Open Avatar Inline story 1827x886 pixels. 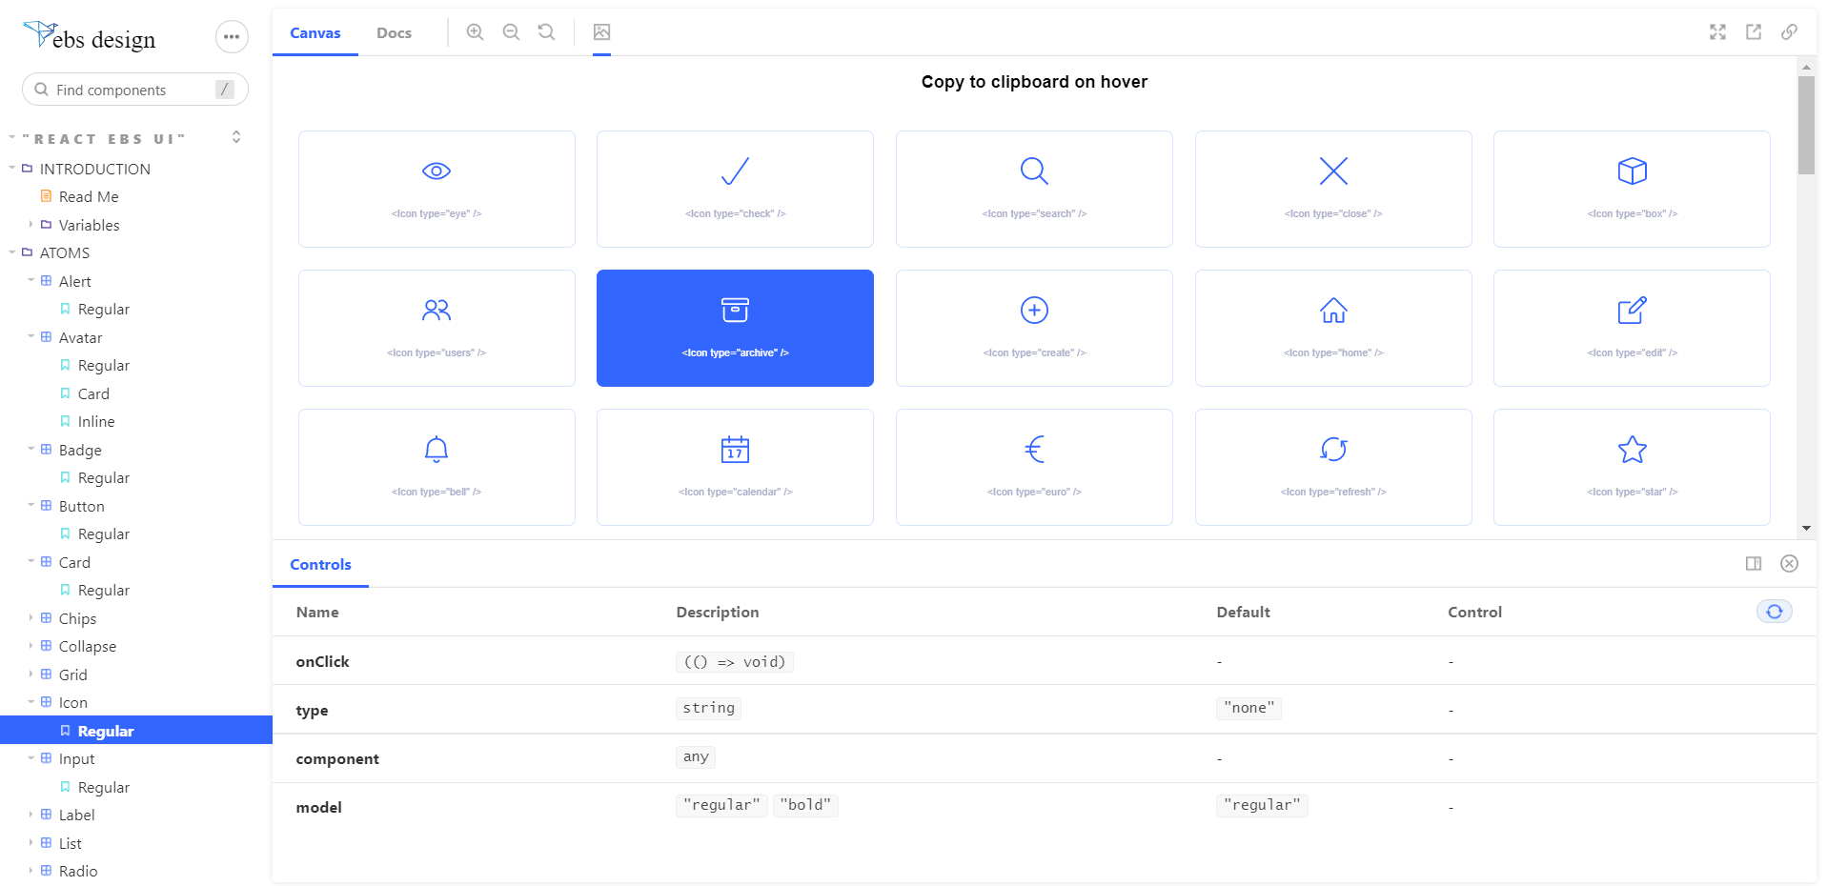[96, 421]
